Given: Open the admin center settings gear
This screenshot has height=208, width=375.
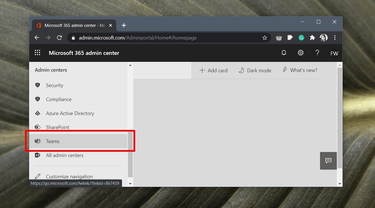Looking at the screenshot, I should pos(300,53).
